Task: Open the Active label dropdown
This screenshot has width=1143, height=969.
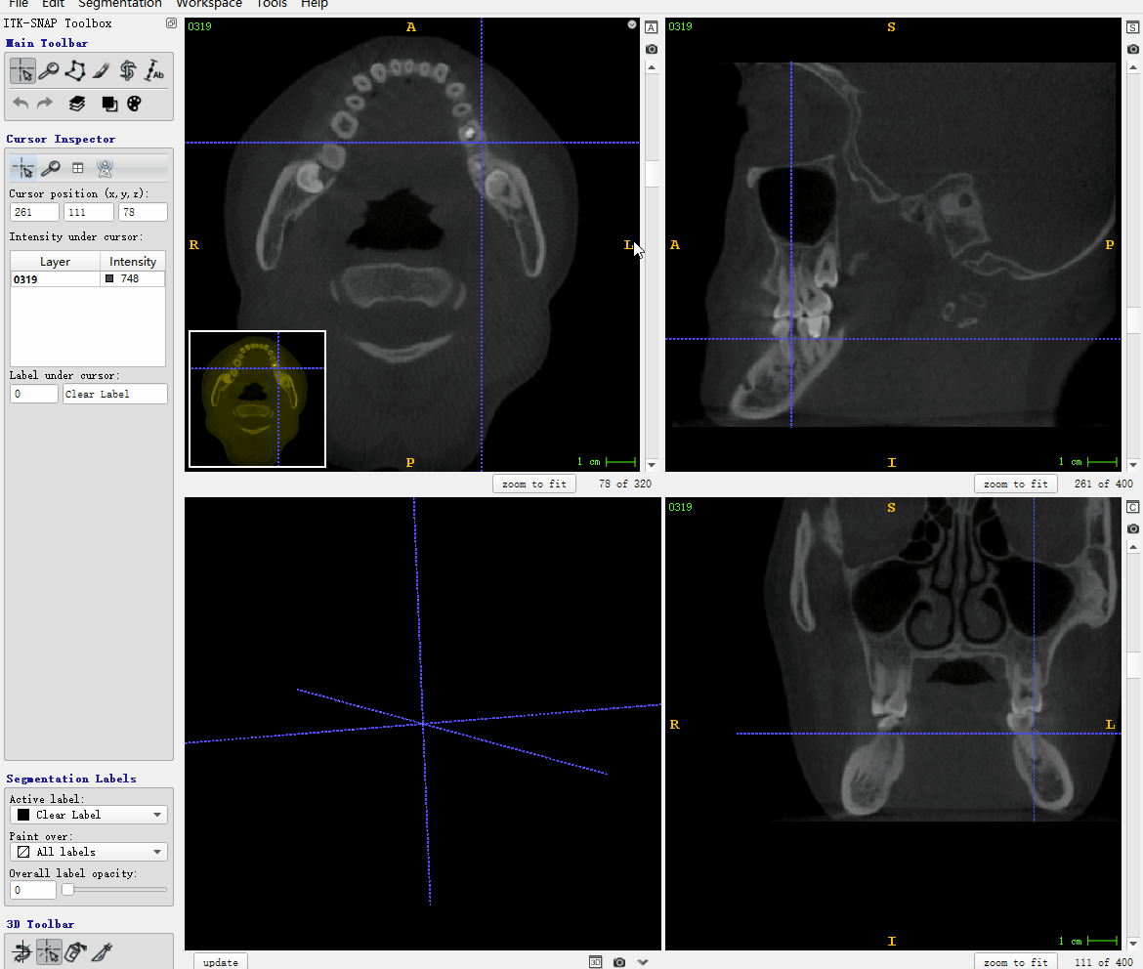Action: (88, 815)
